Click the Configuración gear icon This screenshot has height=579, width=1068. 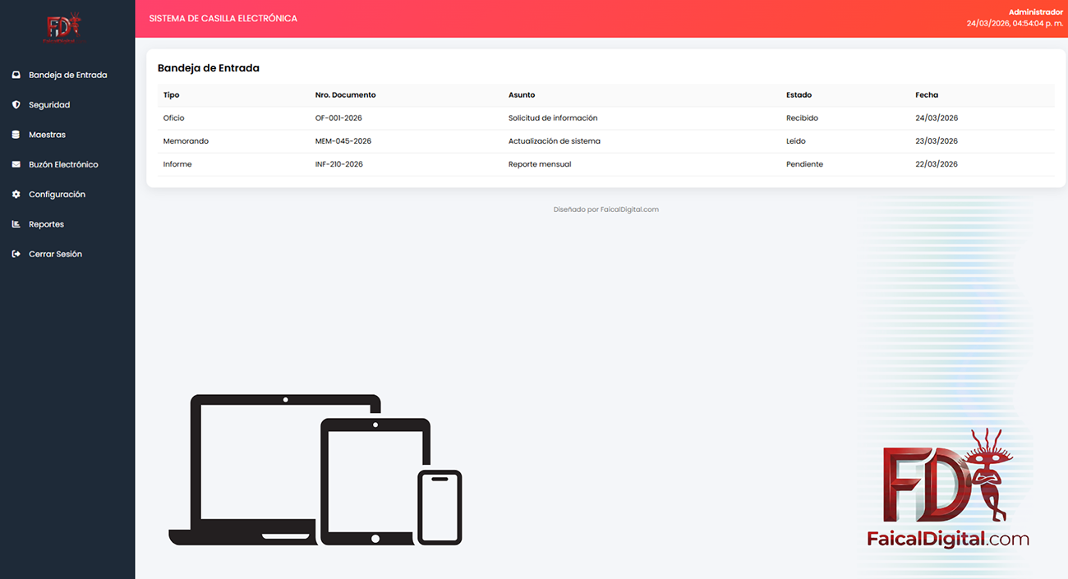tap(16, 195)
